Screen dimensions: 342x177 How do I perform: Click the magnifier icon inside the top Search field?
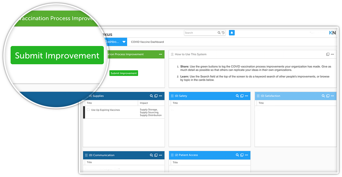219,33
